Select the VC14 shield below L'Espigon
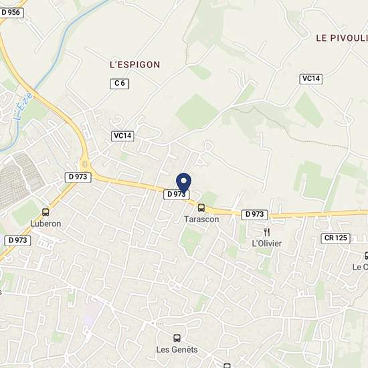This screenshot has width=368, height=368. click(x=122, y=136)
